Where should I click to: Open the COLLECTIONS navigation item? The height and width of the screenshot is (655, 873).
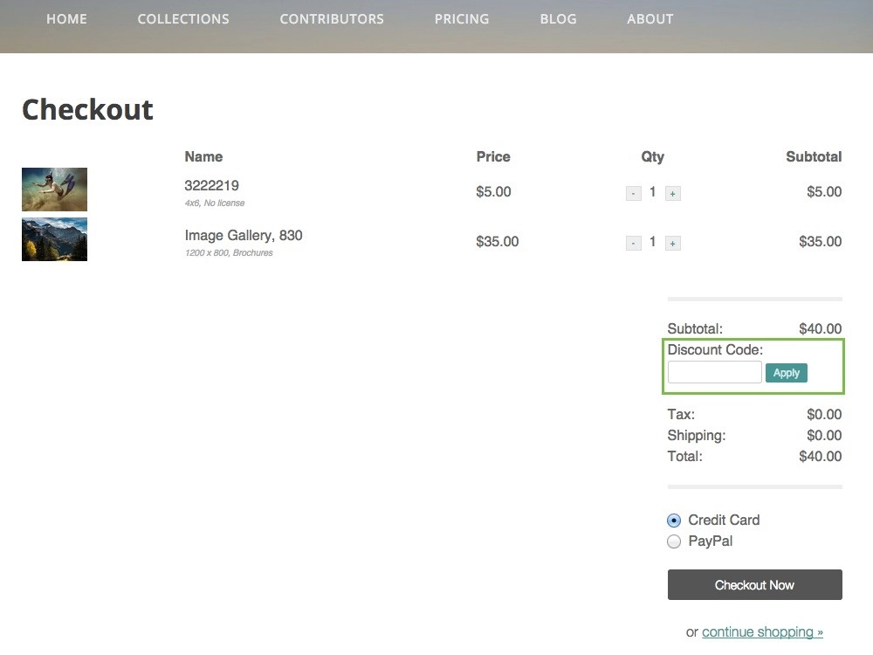pos(182,18)
